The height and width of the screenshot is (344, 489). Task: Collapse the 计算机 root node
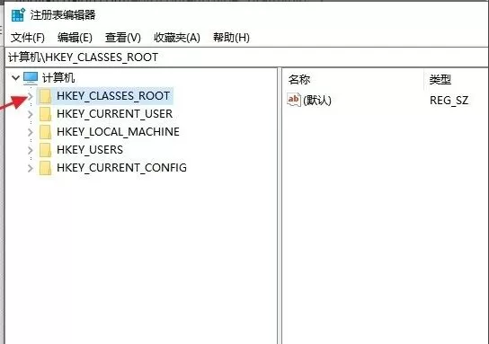pos(15,77)
